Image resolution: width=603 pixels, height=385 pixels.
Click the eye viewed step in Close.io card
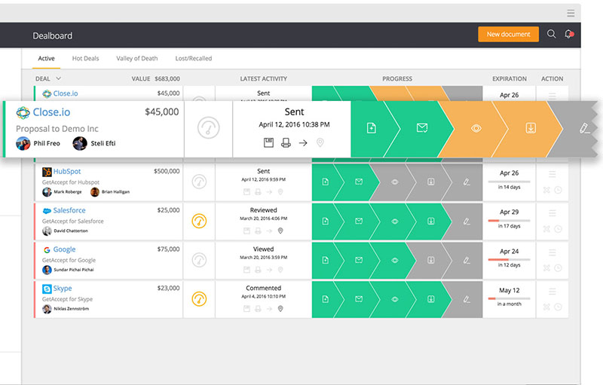click(x=476, y=128)
